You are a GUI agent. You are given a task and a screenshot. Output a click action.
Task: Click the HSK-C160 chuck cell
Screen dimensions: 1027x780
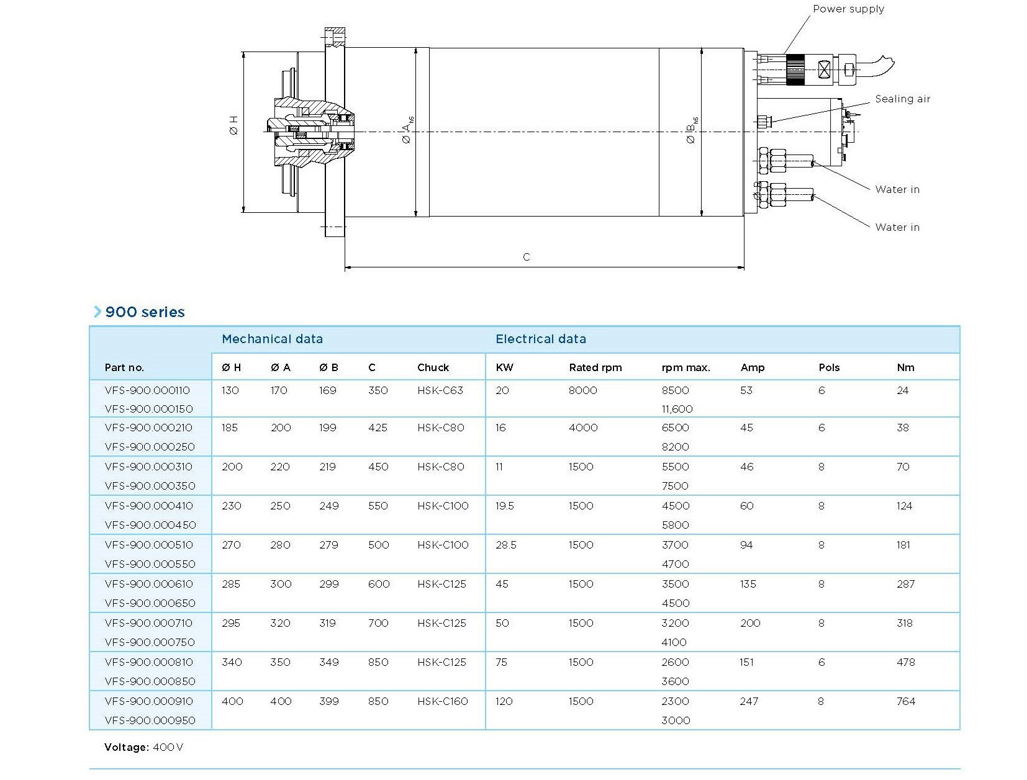click(x=443, y=701)
